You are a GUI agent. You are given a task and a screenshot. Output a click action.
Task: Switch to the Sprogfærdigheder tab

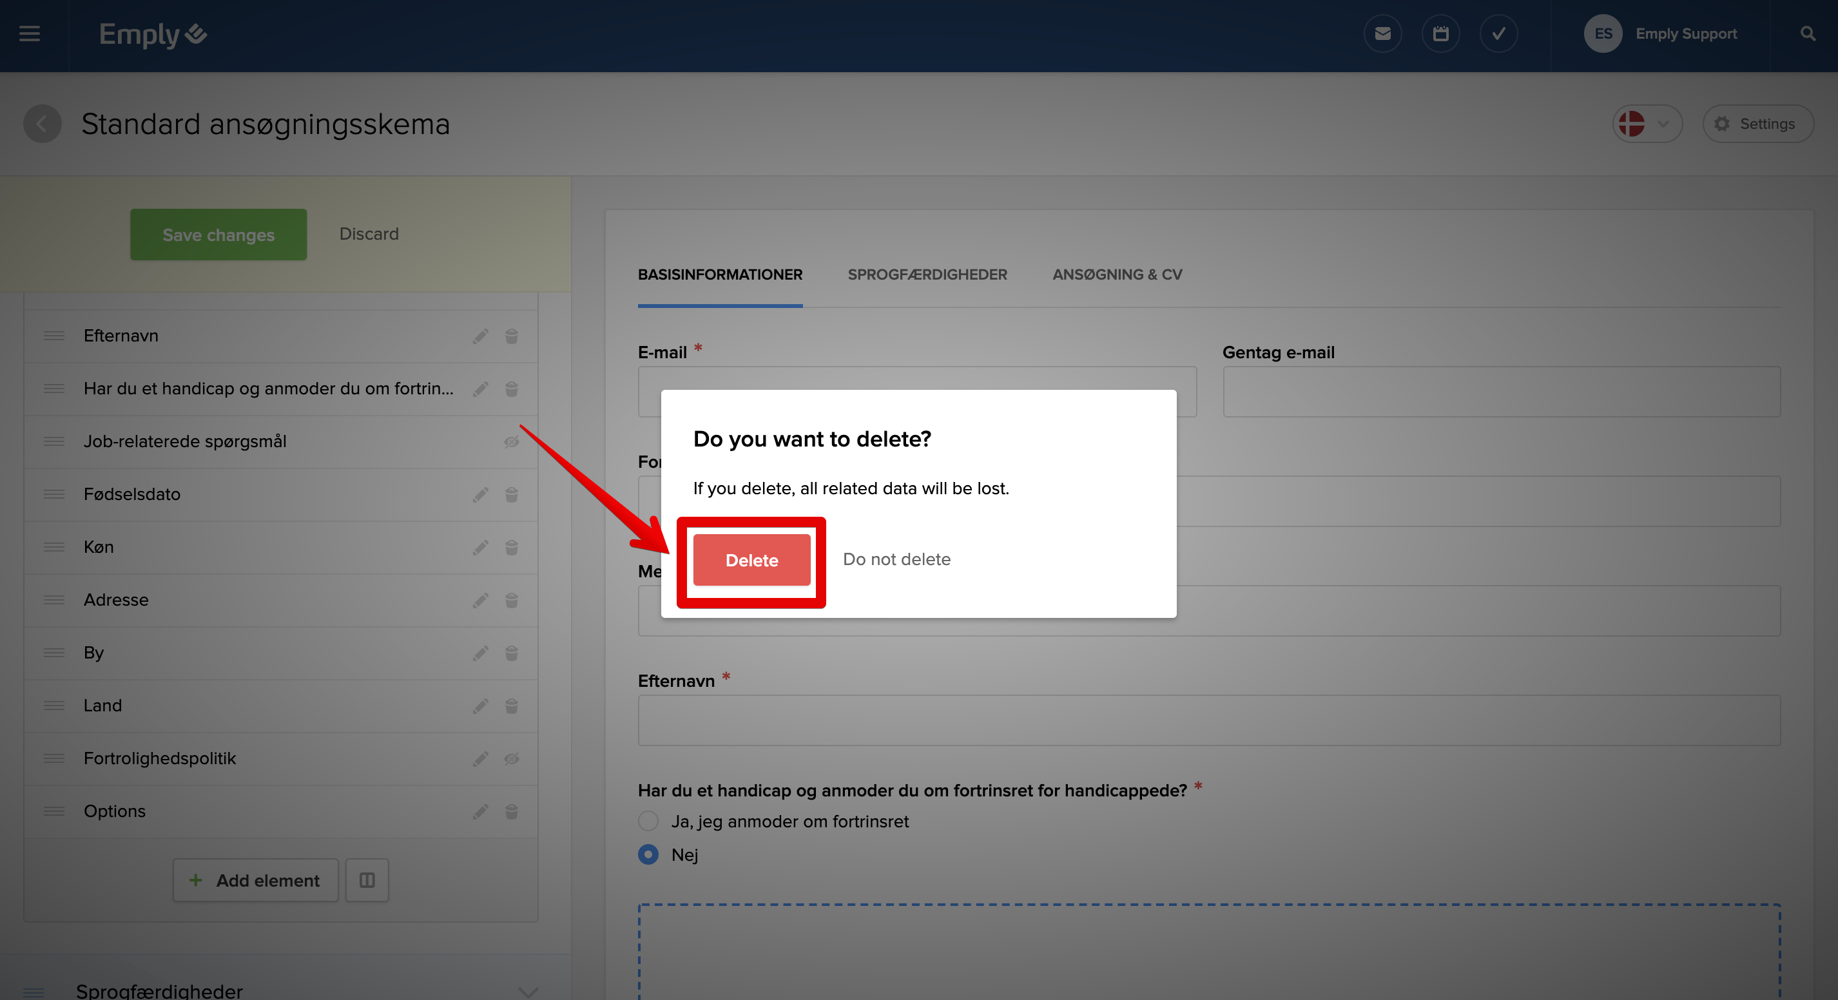click(927, 274)
